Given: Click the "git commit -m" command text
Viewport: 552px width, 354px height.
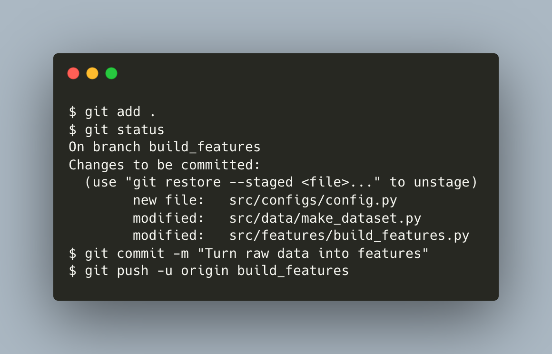Looking at the screenshot, I should [x=140, y=253].
